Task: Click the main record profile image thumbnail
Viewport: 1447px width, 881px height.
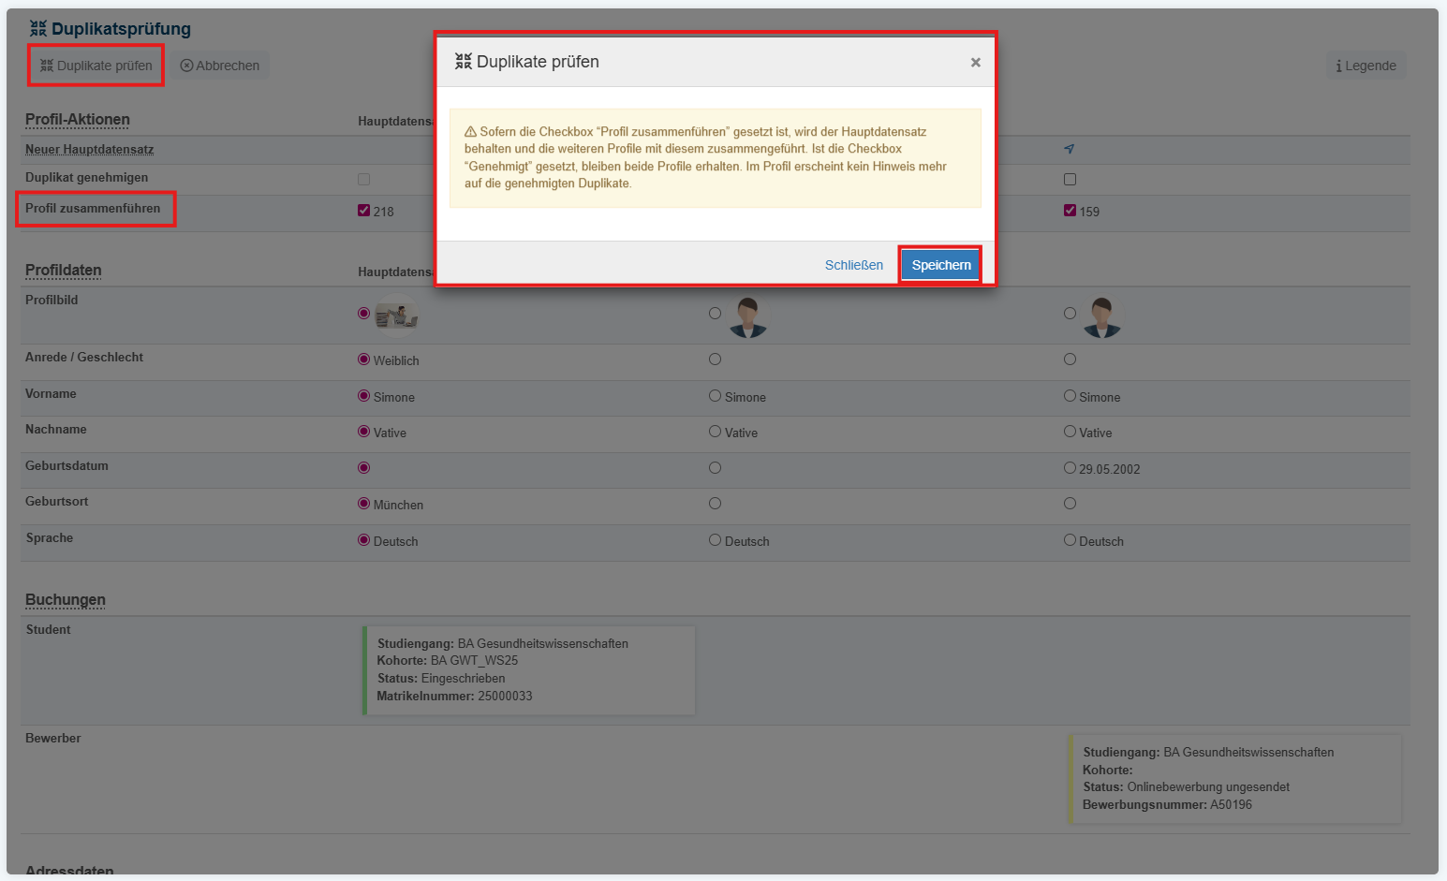Action: [396, 315]
